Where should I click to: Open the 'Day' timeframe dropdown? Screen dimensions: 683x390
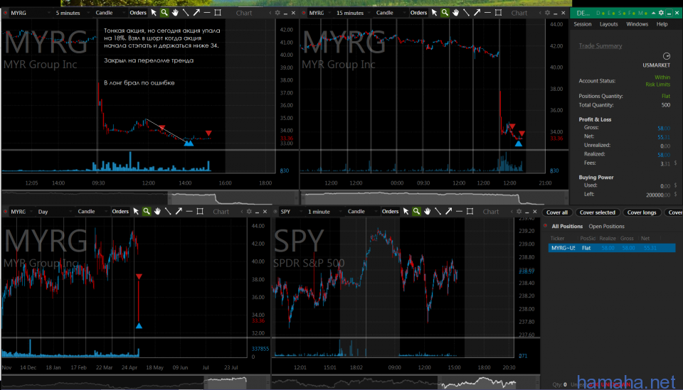click(x=55, y=212)
